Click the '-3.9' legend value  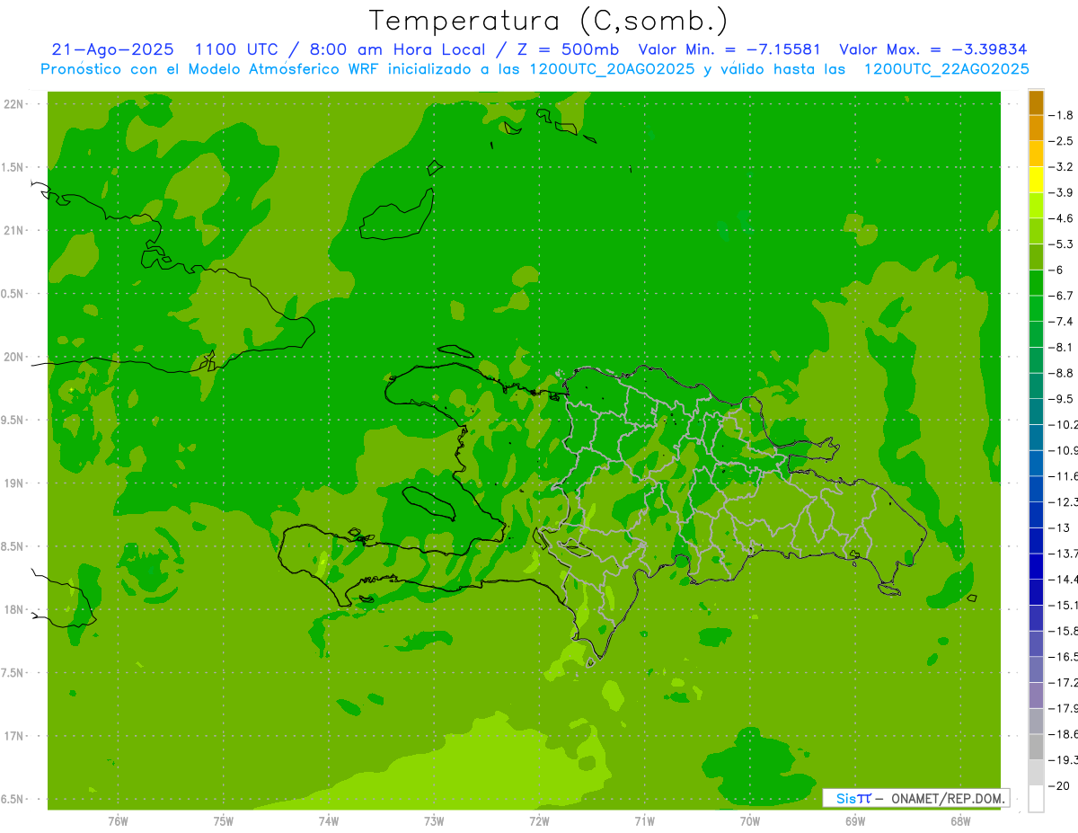click(x=1062, y=192)
